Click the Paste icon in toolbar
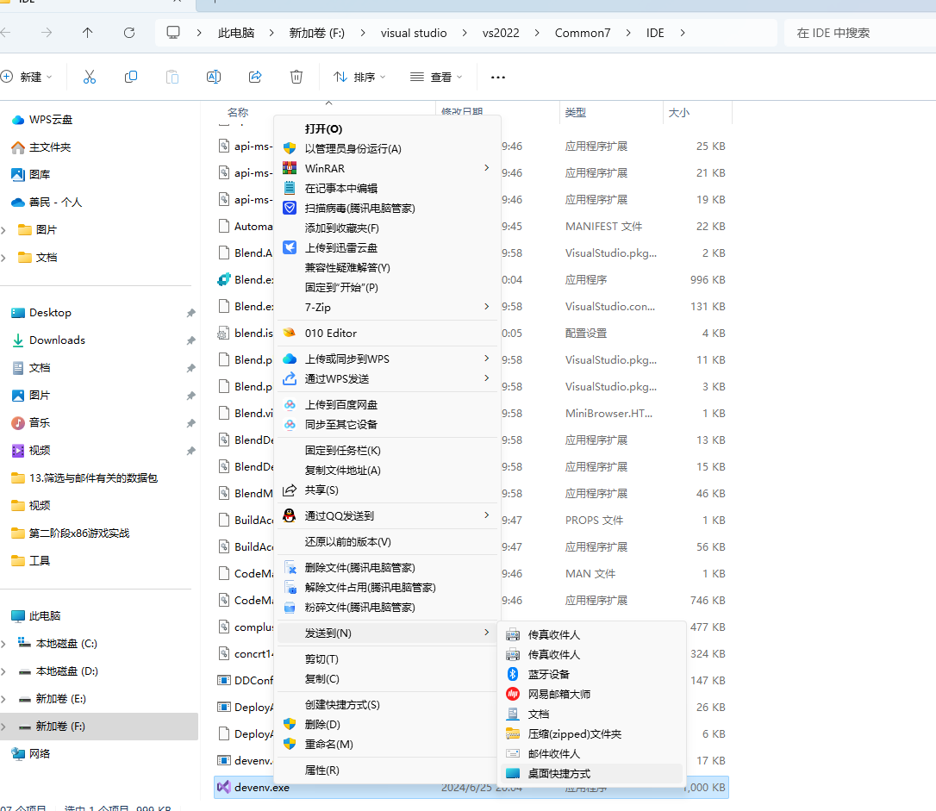936x811 pixels. tap(172, 77)
